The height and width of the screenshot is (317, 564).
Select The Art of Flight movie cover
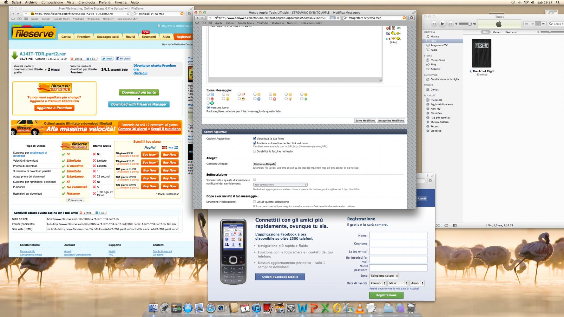(482, 53)
